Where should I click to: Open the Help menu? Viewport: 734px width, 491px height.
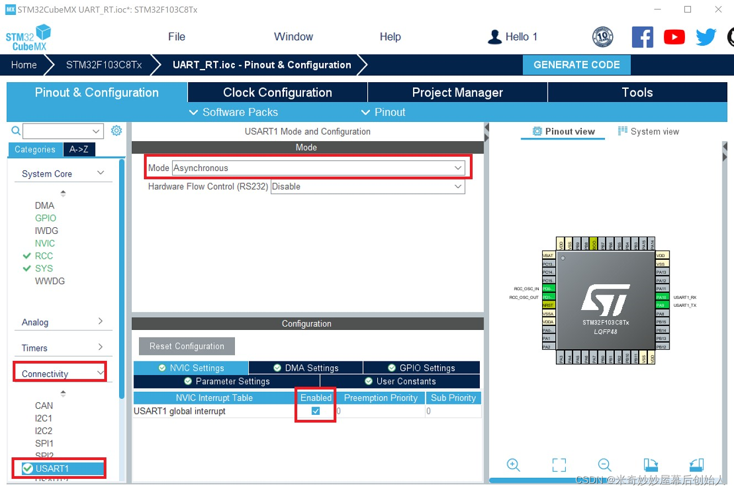(390, 37)
